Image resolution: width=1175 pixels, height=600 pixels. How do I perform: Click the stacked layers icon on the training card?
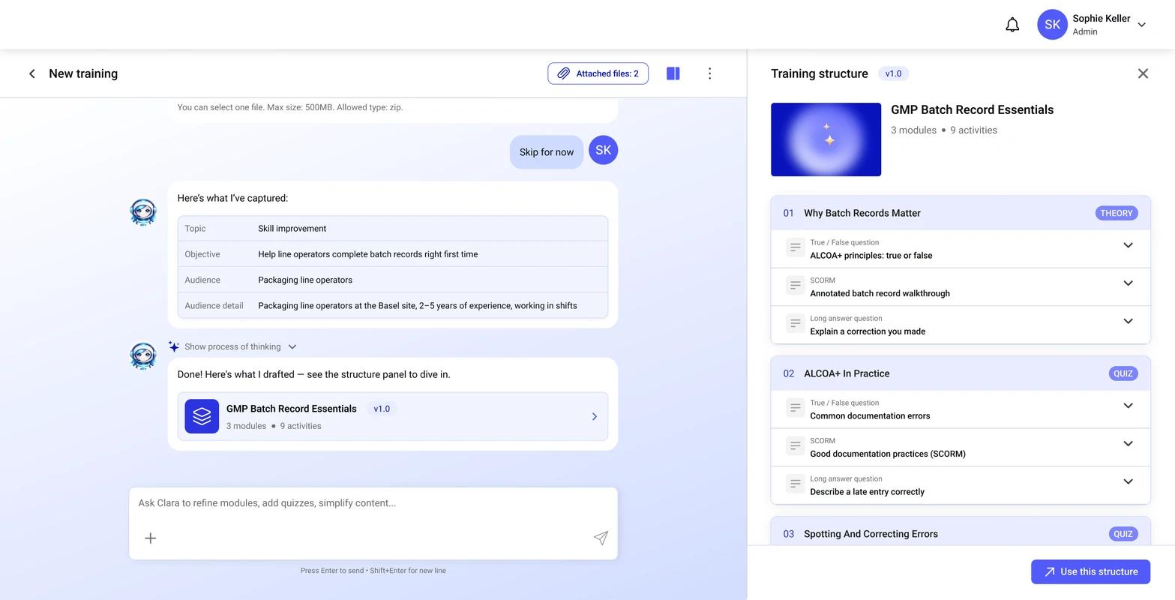[x=202, y=416]
